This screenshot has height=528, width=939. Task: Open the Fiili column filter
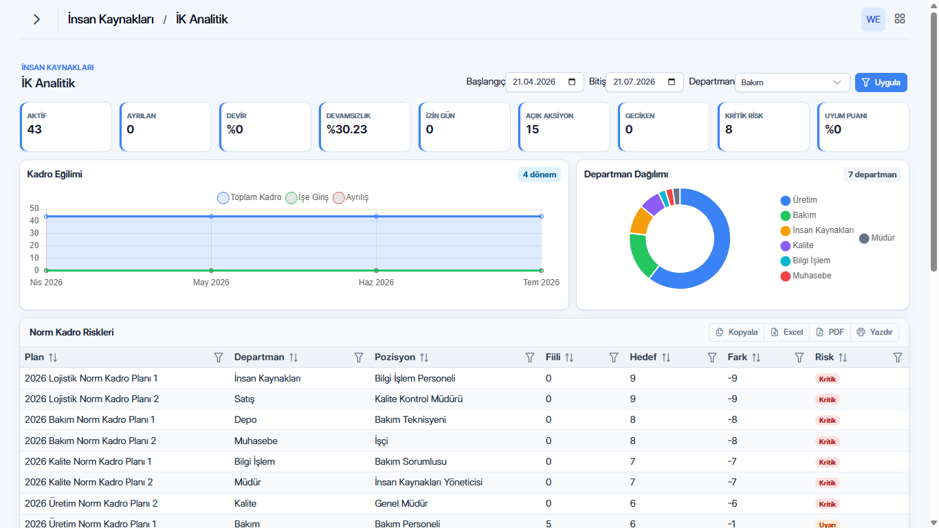615,357
